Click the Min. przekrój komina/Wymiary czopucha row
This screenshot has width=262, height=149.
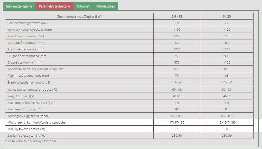click(129, 122)
